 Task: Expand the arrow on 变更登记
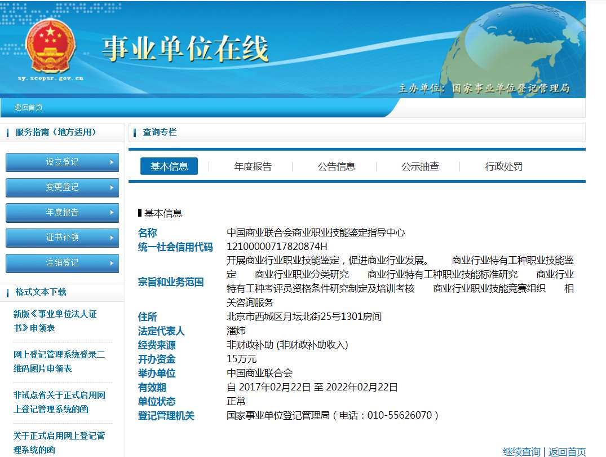[x=111, y=187]
